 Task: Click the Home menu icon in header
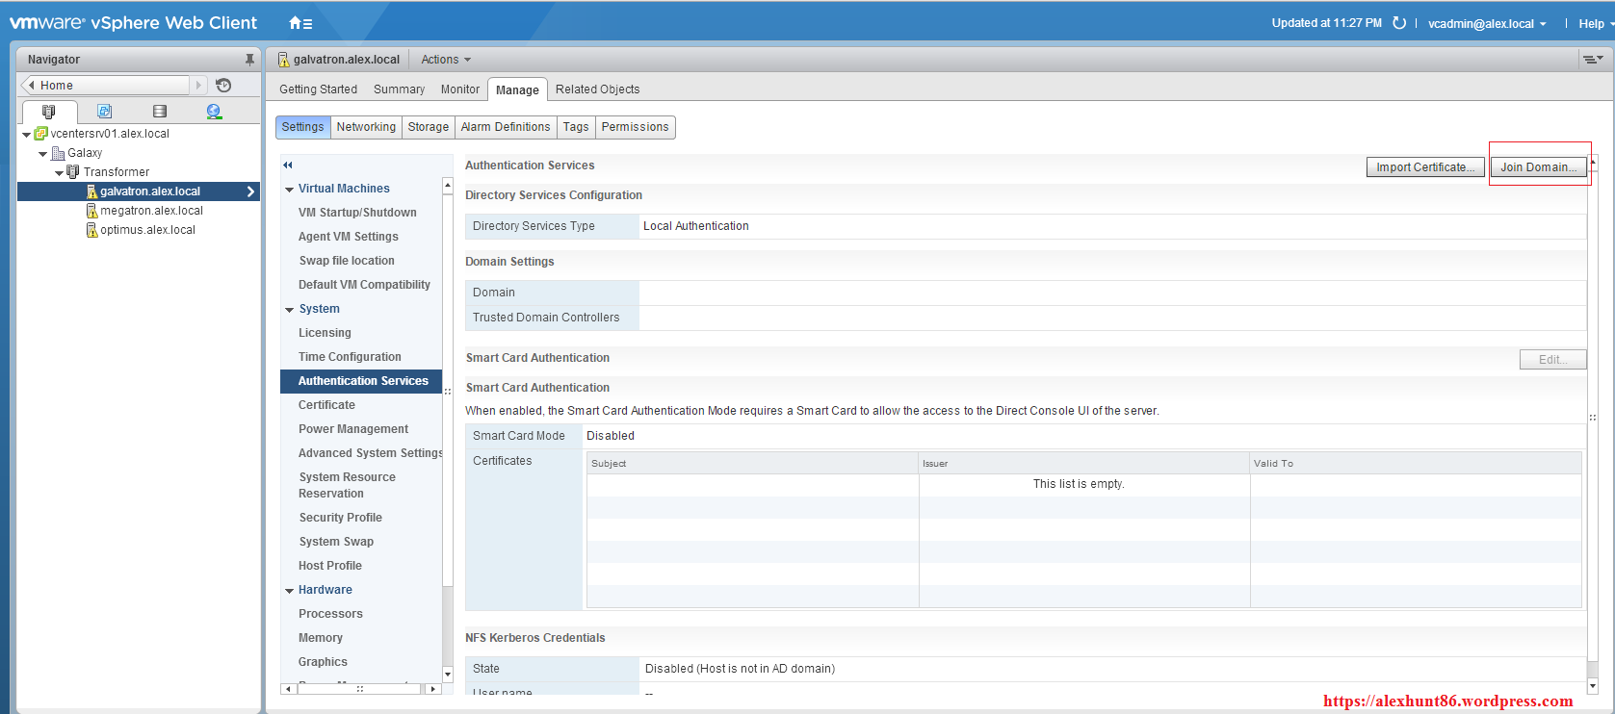point(300,23)
